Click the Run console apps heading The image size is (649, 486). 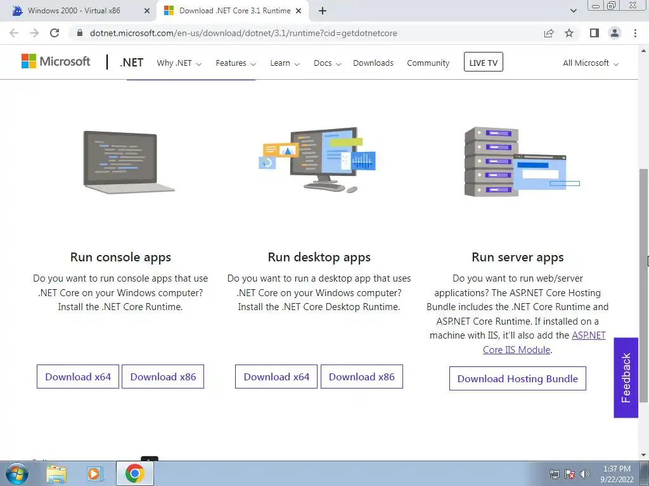click(x=120, y=257)
